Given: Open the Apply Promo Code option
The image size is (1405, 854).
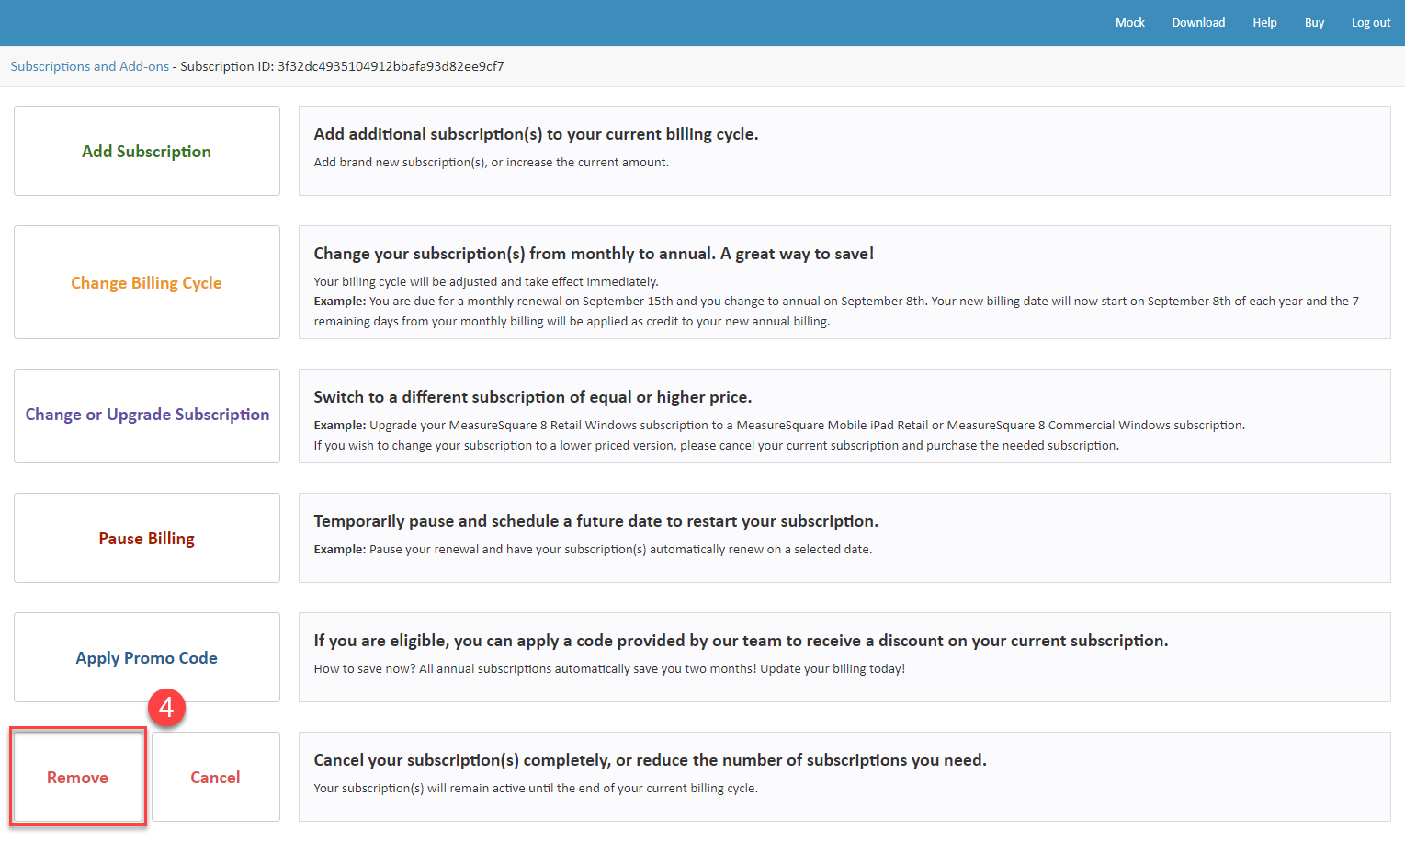Looking at the screenshot, I should (147, 657).
